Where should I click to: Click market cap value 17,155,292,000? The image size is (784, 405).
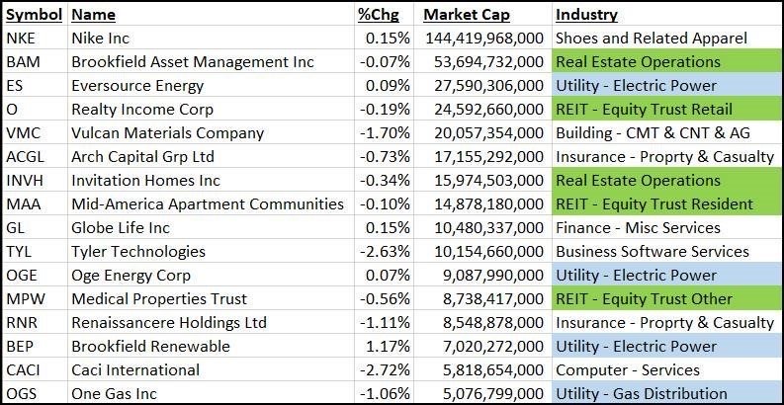coord(484,157)
